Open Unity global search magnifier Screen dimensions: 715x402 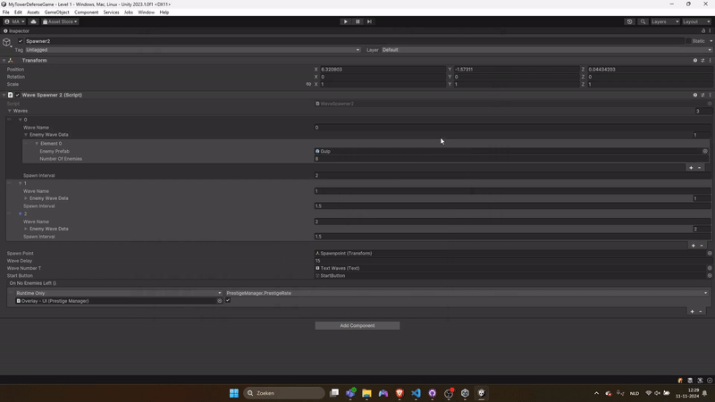[643, 21]
